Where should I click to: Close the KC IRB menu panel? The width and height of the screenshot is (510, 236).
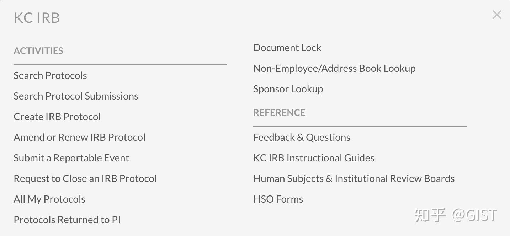point(497,15)
